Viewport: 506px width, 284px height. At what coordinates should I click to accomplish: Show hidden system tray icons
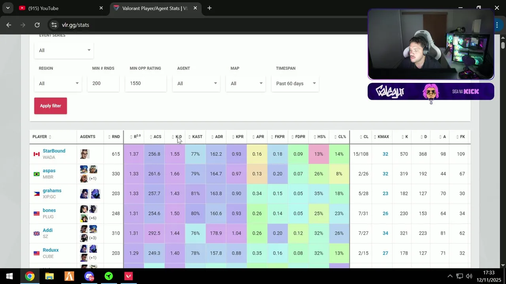click(450, 276)
